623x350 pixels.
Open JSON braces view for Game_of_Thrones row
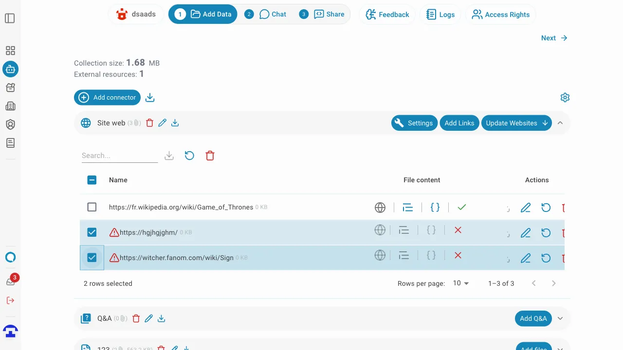[x=435, y=208]
